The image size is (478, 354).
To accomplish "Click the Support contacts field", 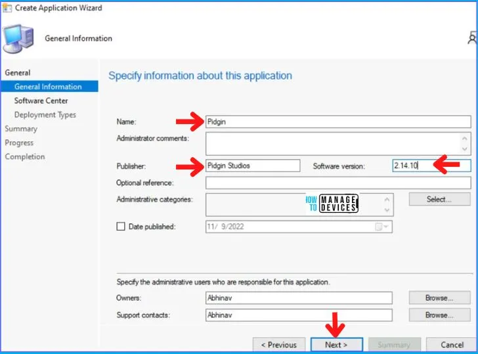I will point(299,315).
